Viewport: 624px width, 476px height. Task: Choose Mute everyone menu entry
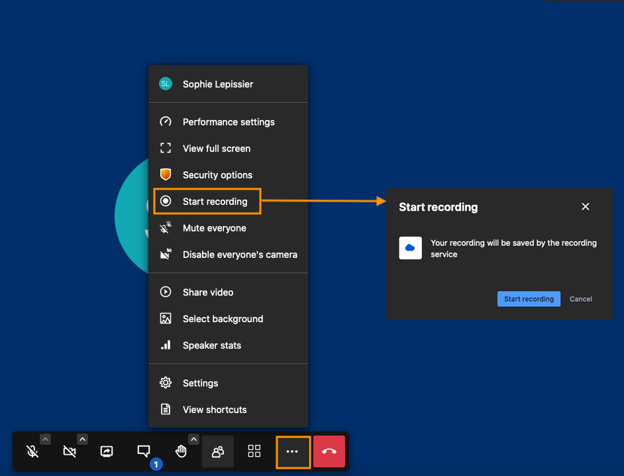[214, 228]
